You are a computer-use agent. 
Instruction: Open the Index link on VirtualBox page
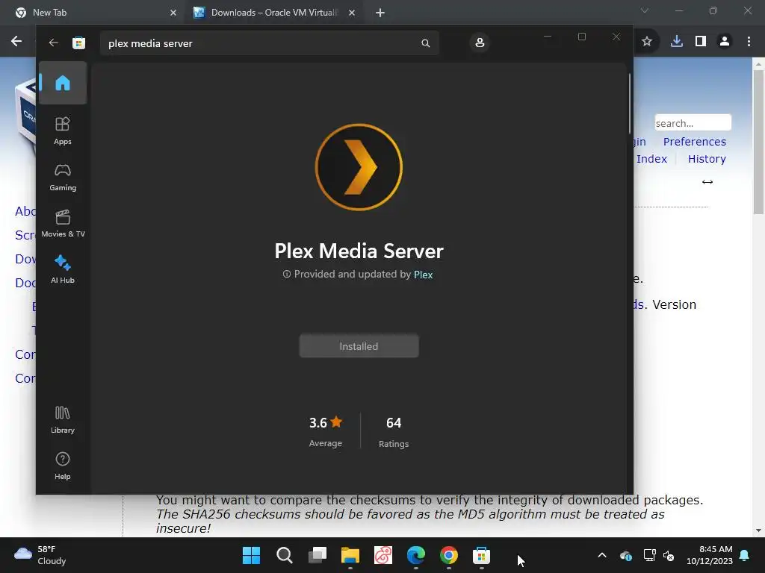click(x=651, y=159)
